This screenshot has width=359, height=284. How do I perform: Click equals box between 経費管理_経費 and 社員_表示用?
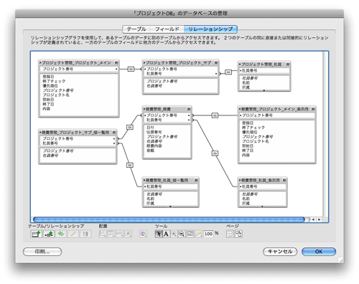(x=215, y=153)
